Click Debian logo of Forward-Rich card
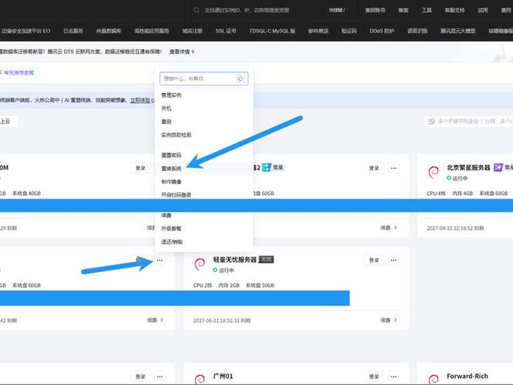513x385 pixels. tap(433, 379)
